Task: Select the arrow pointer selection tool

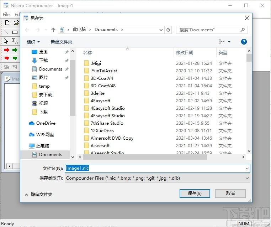Action: coord(6,41)
